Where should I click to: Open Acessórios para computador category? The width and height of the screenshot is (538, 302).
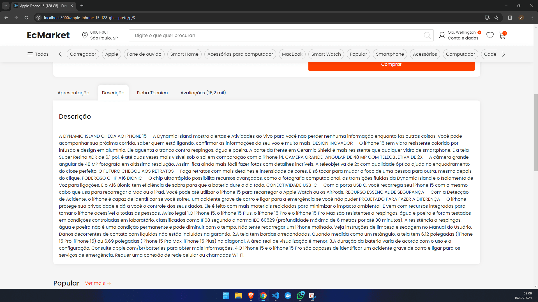point(240,54)
